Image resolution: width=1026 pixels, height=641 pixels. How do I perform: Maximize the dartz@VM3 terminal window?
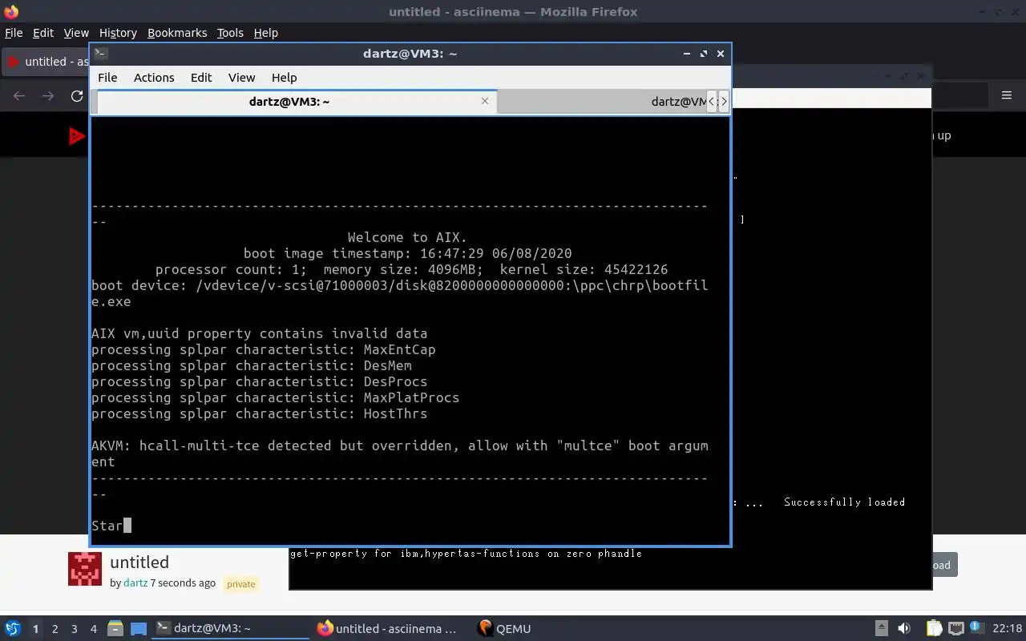[x=704, y=54]
